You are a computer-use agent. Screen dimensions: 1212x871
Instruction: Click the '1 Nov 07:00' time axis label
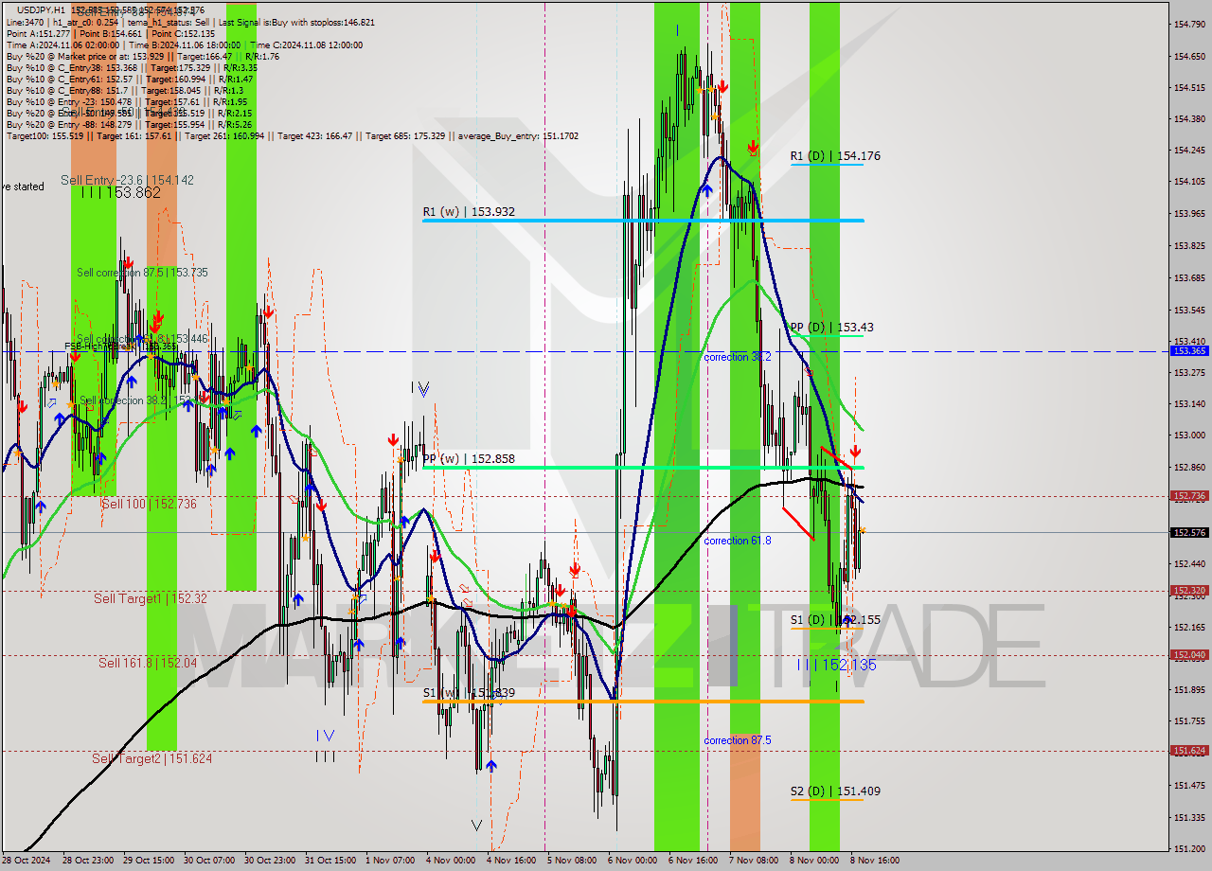[x=390, y=861]
